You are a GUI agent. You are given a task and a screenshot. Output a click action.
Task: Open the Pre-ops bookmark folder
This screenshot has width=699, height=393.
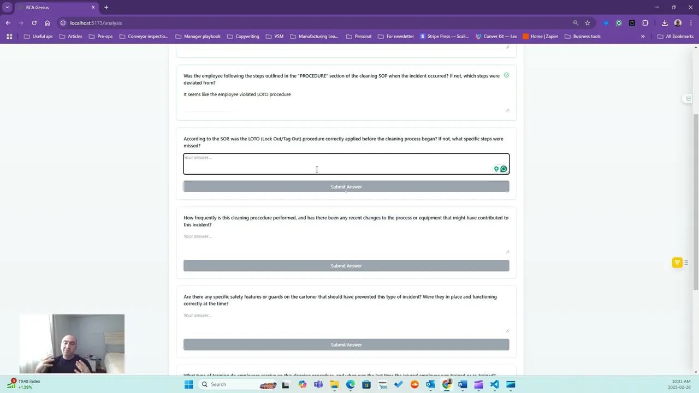pos(100,37)
